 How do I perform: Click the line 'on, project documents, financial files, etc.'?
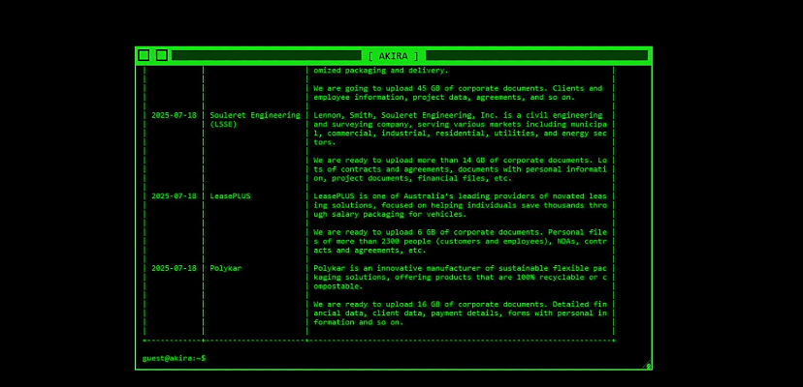tap(413, 178)
